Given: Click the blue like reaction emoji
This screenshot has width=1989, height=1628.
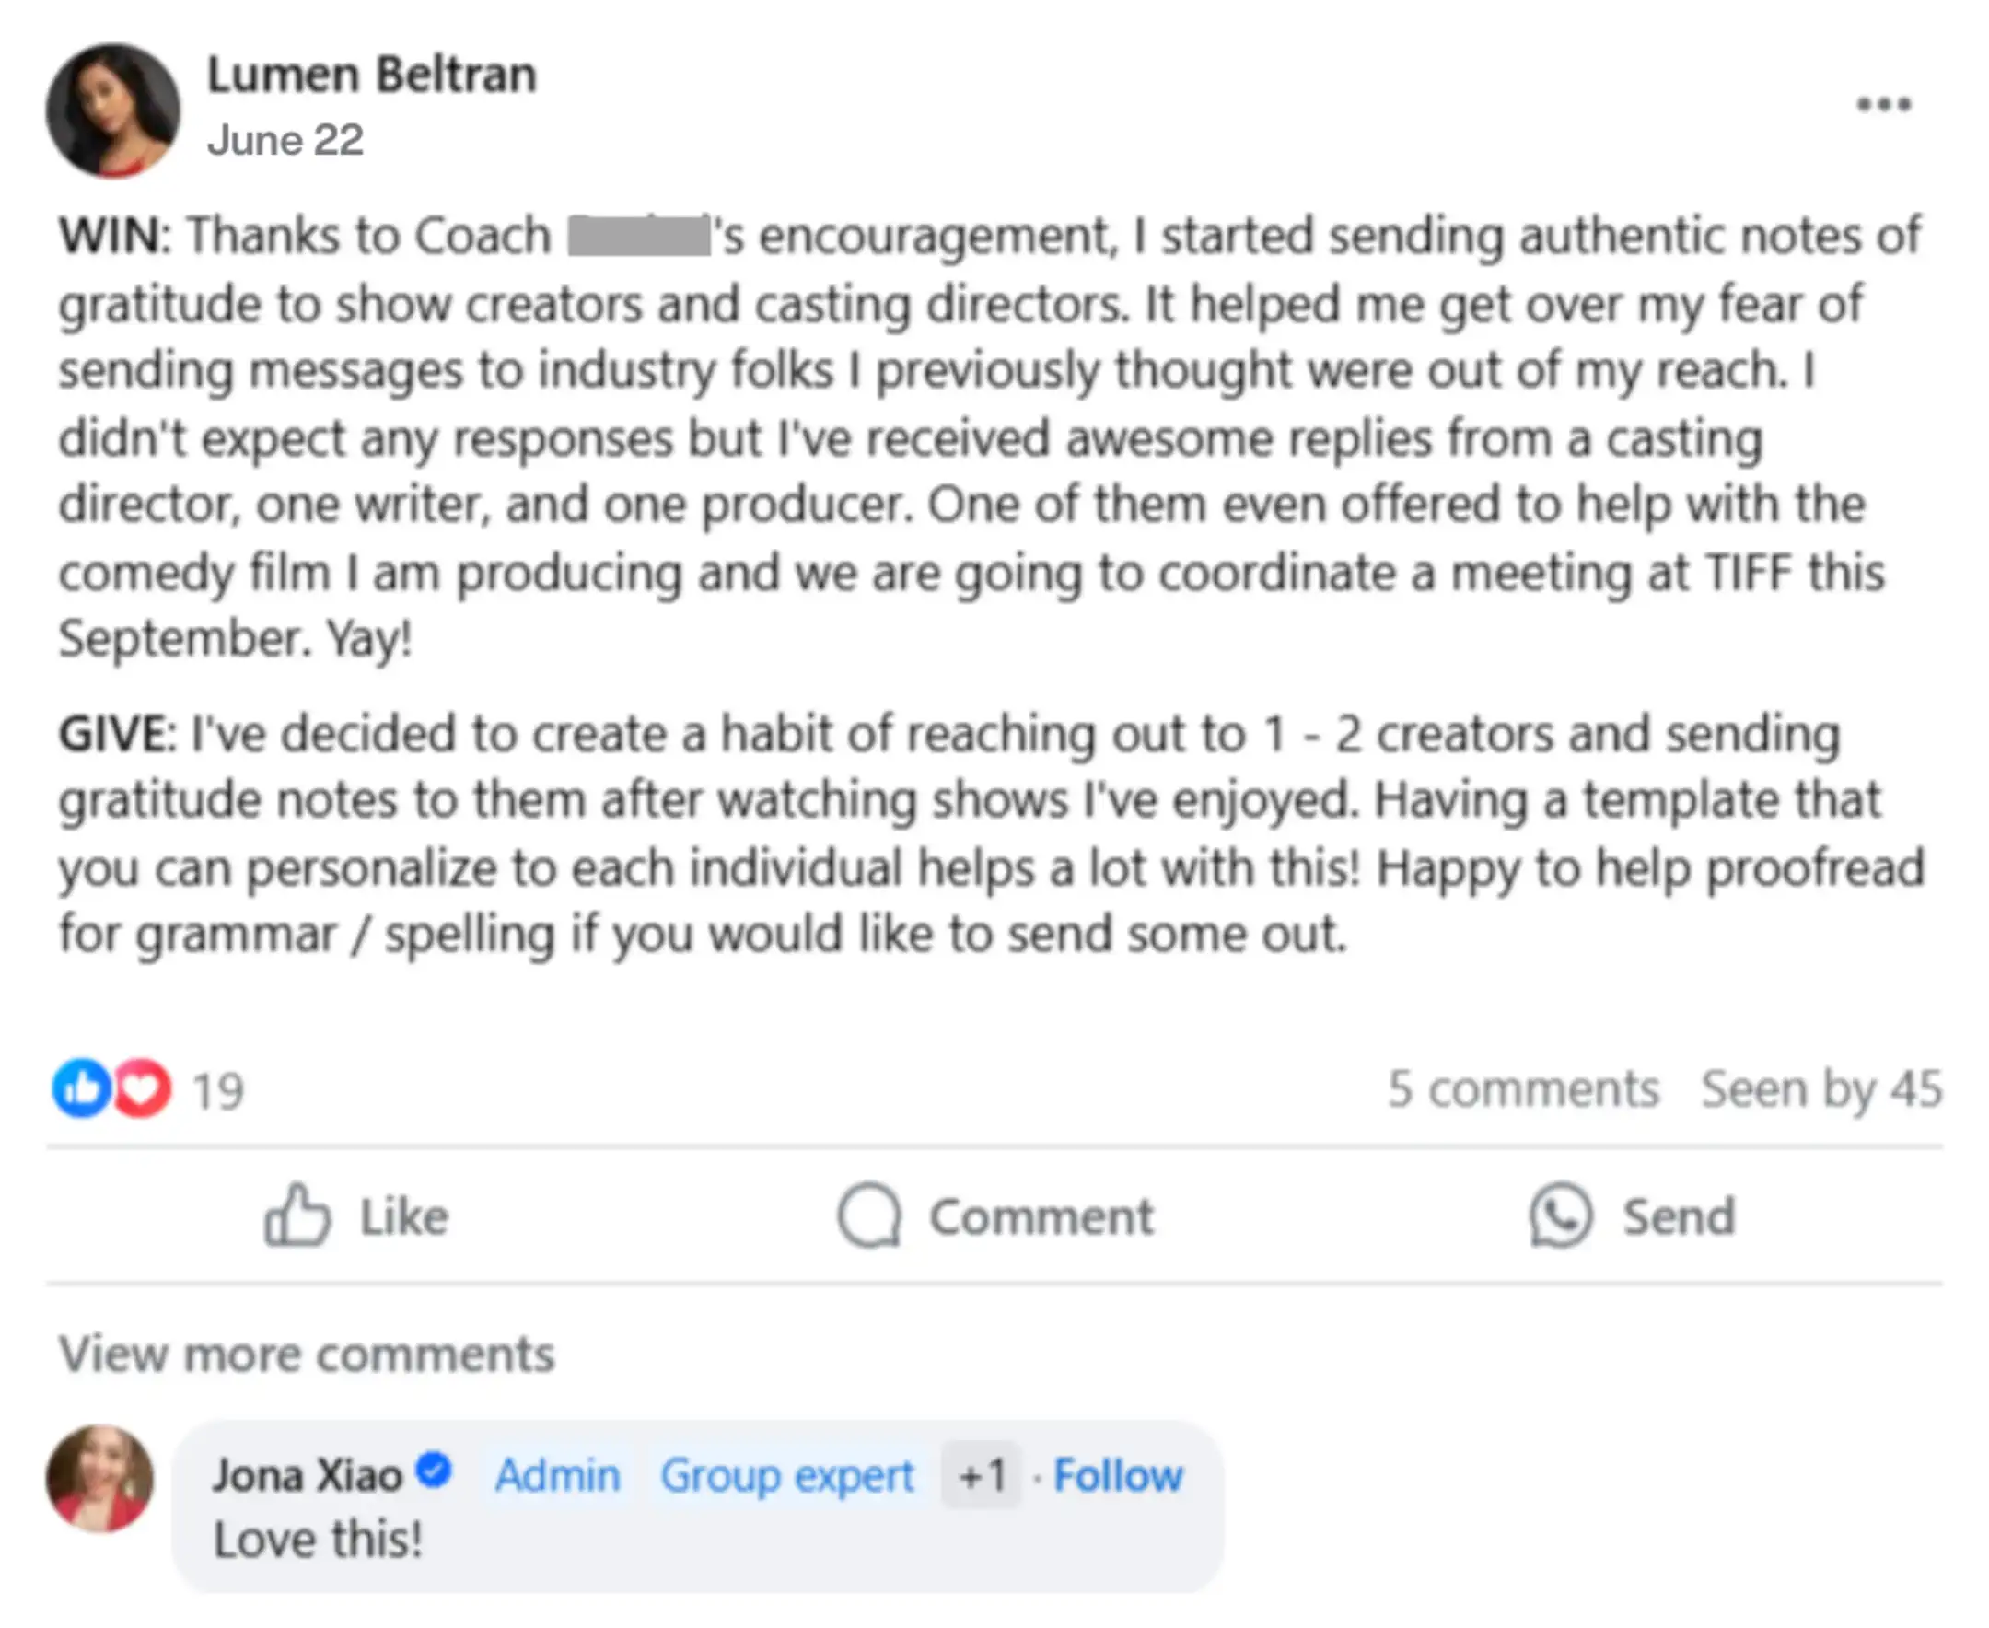Looking at the screenshot, I should [83, 1087].
